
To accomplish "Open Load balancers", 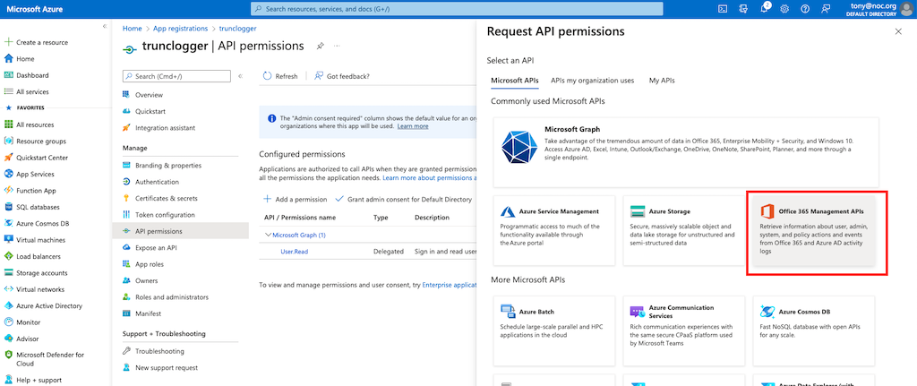I will [x=32, y=256].
